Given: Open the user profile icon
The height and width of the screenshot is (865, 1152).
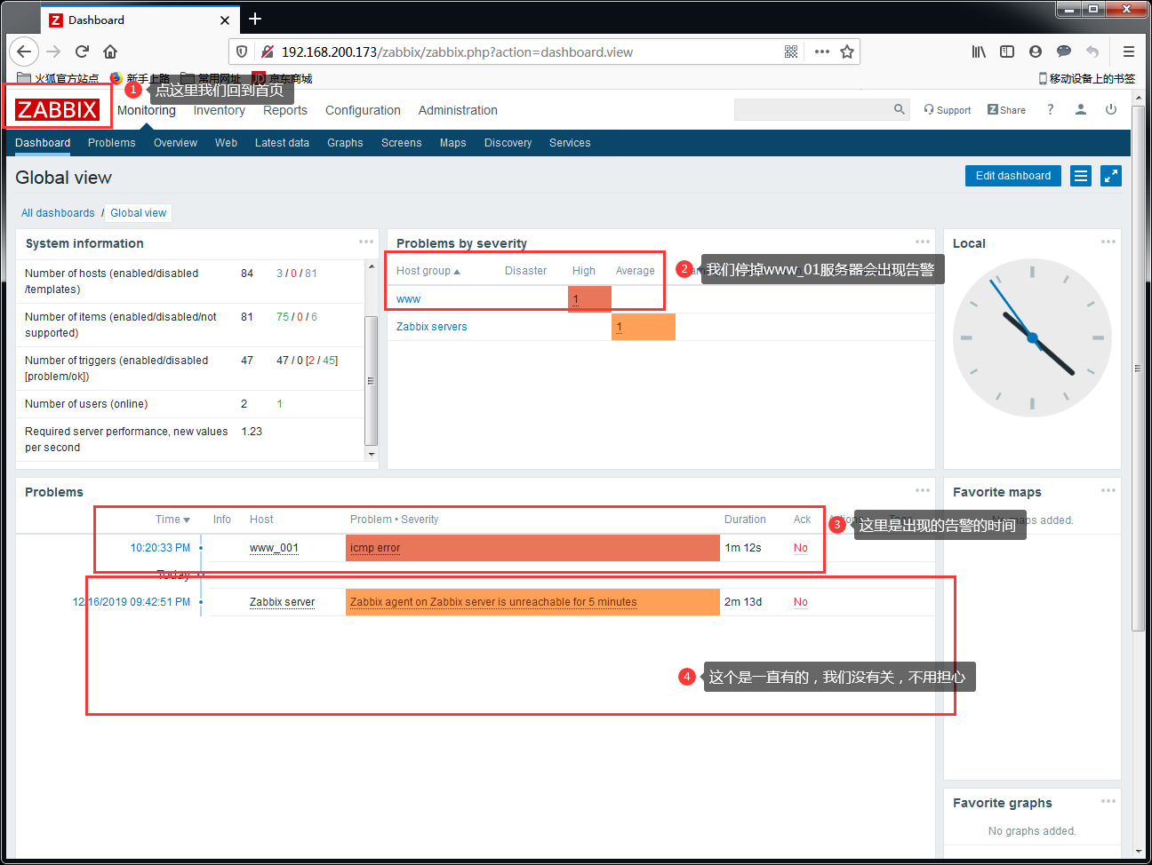Looking at the screenshot, I should coord(1081,109).
